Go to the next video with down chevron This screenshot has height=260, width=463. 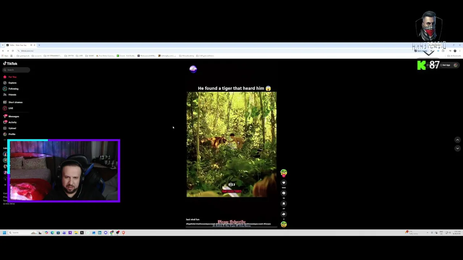(x=458, y=148)
